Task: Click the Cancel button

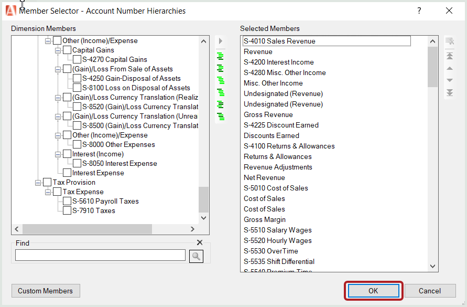Action: pos(430,291)
